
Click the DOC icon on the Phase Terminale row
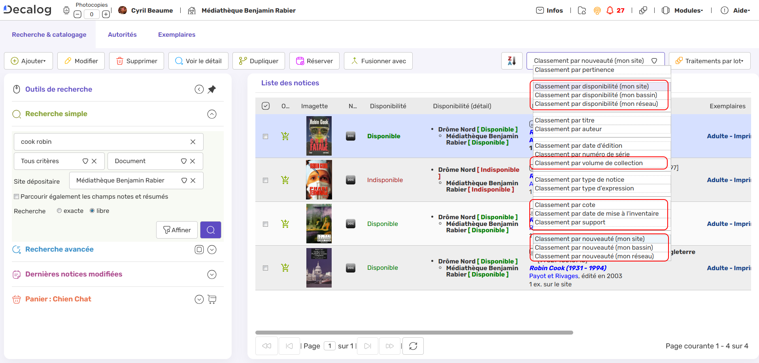pos(350,180)
